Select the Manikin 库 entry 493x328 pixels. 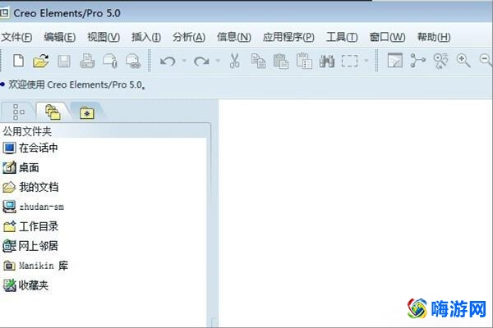[35, 266]
